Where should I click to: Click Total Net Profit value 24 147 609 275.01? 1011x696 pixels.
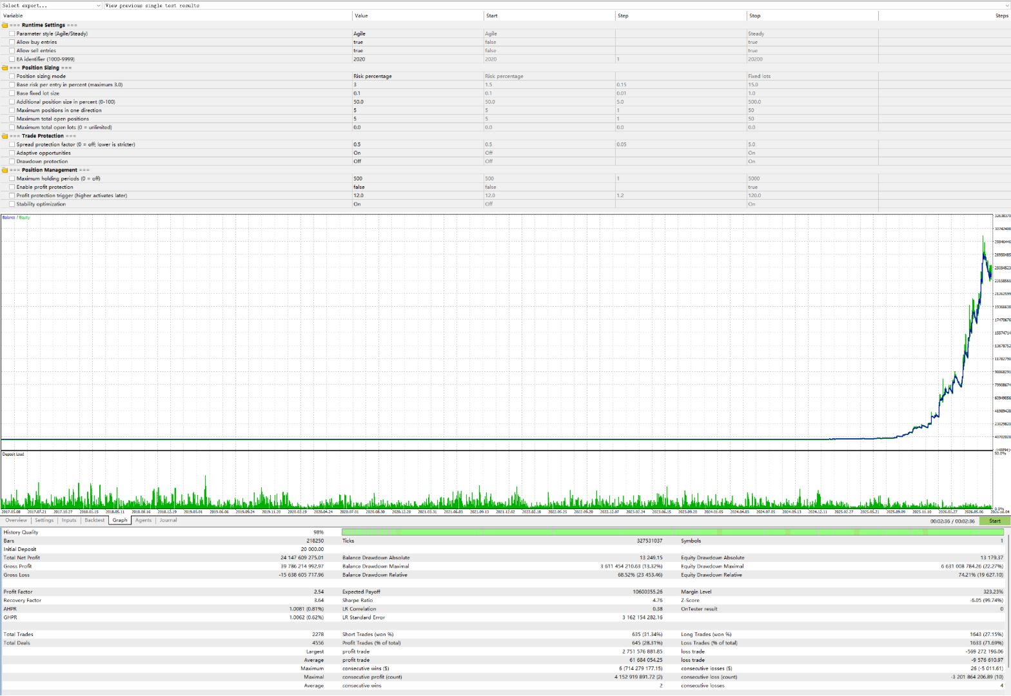(x=302, y=557)
